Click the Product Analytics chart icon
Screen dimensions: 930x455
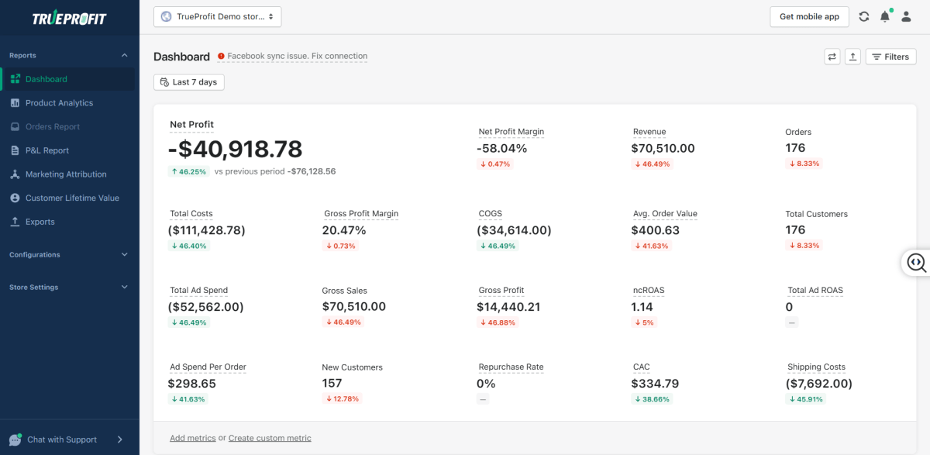[x=15, y=102]
